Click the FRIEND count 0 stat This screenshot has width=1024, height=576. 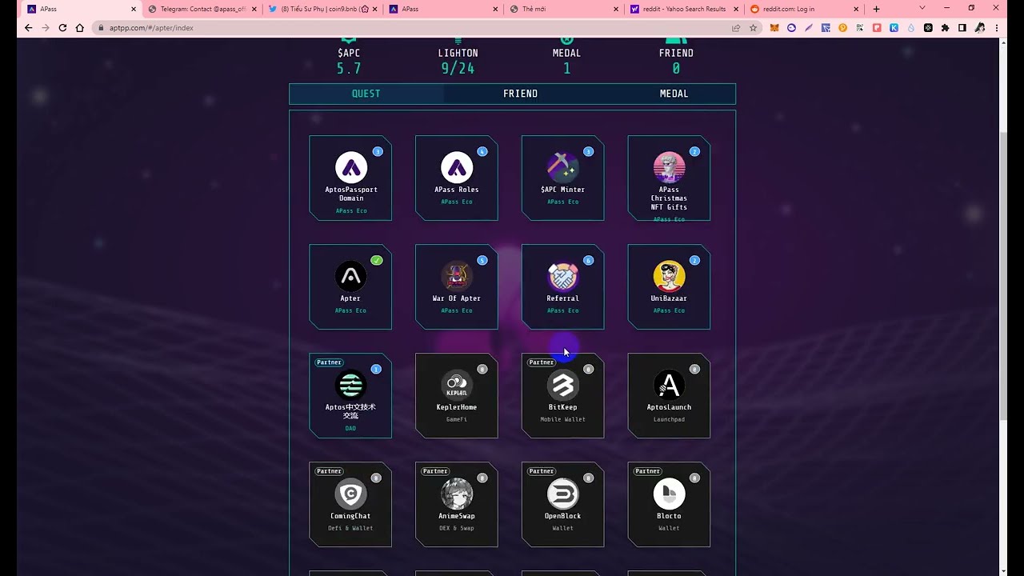pos(676,61)
